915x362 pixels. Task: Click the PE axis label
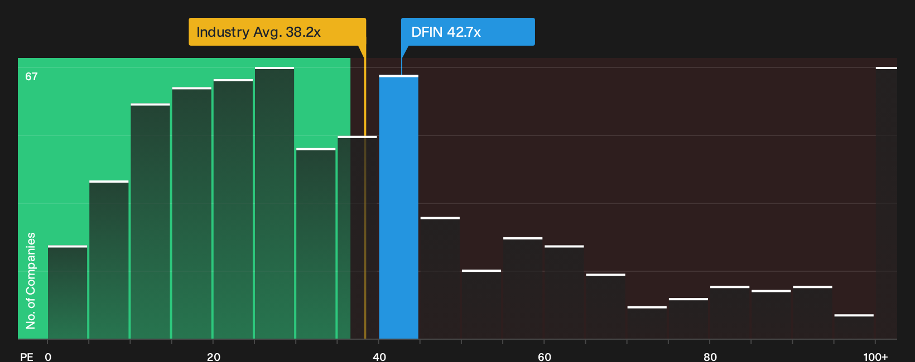point(27,356)
